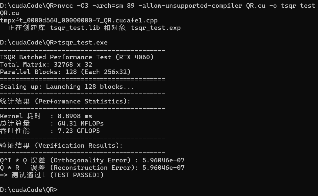Click the tmpxft cudafe1.cpp filename line
318x196 pixels.
(79, 20)
